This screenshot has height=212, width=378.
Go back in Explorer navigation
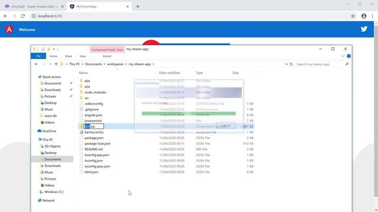[36, 64]
